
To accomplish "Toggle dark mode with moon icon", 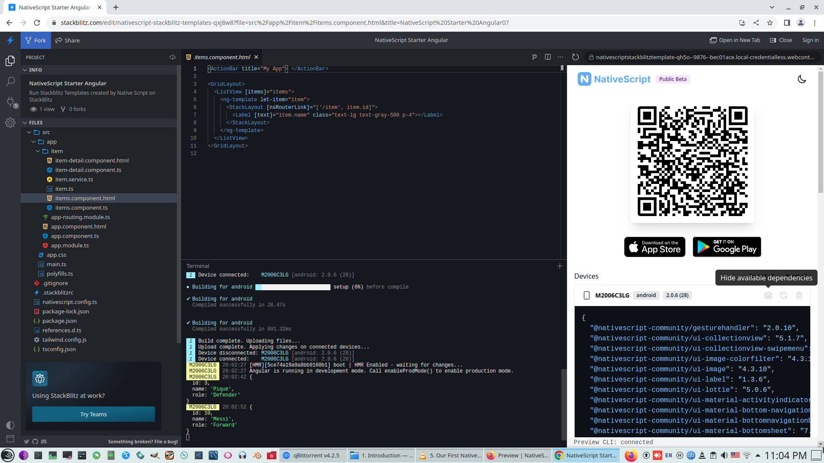I will coord(802,79).
